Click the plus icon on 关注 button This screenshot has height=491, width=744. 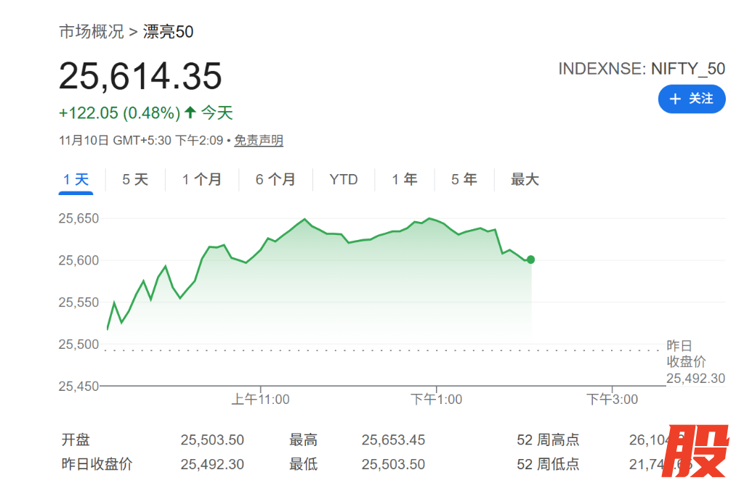pyautogui.click(x=676, y=99)
